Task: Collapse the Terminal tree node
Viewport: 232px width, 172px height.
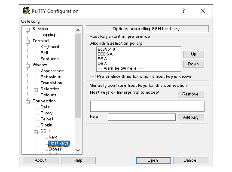Action: (x=27, y=42)
